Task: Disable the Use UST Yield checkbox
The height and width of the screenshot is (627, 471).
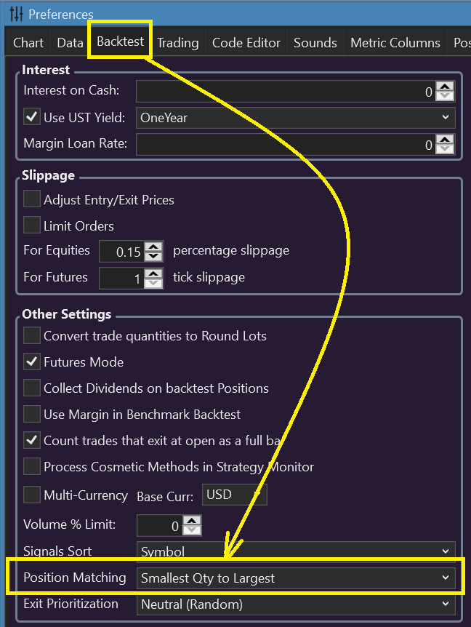Action: 31,117
